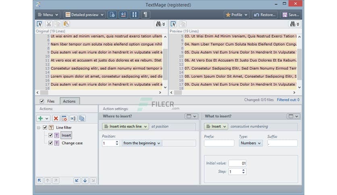
Task: Click the Prefix input field
Action: click(x=219, y=143)
